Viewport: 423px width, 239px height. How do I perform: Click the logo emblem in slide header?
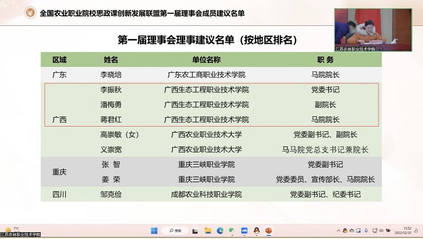click(31, 12)
